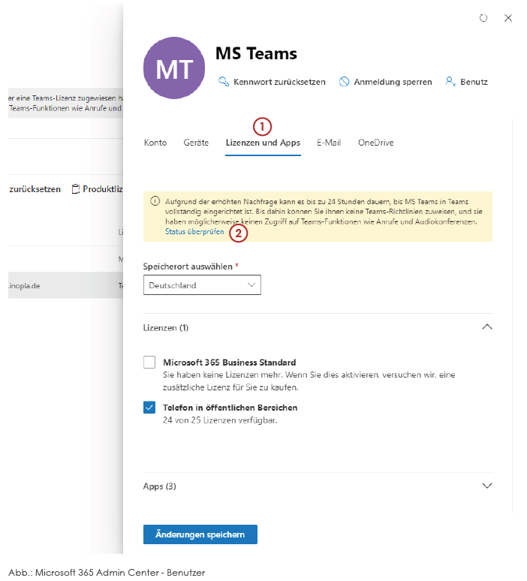
Task: Click the key icon for password reset
Action: [224, 81]
